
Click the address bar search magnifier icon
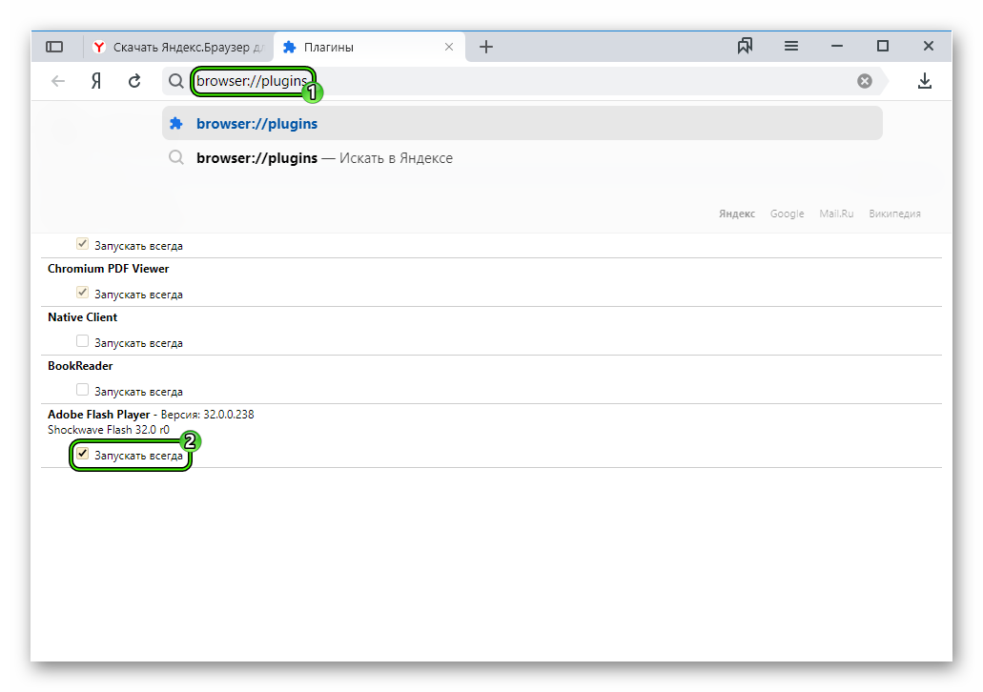coord(176,81)
